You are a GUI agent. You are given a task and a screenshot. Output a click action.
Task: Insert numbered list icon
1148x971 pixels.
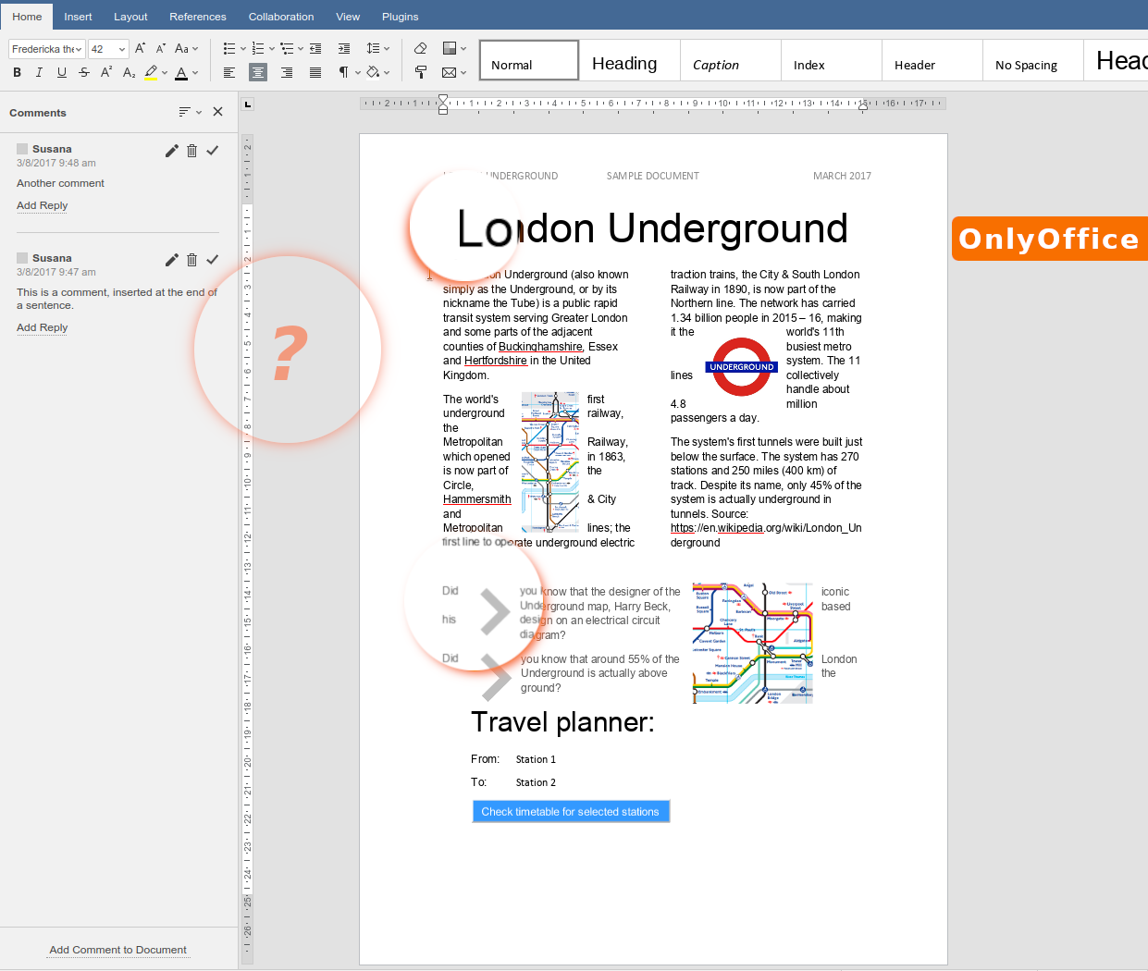258,48
